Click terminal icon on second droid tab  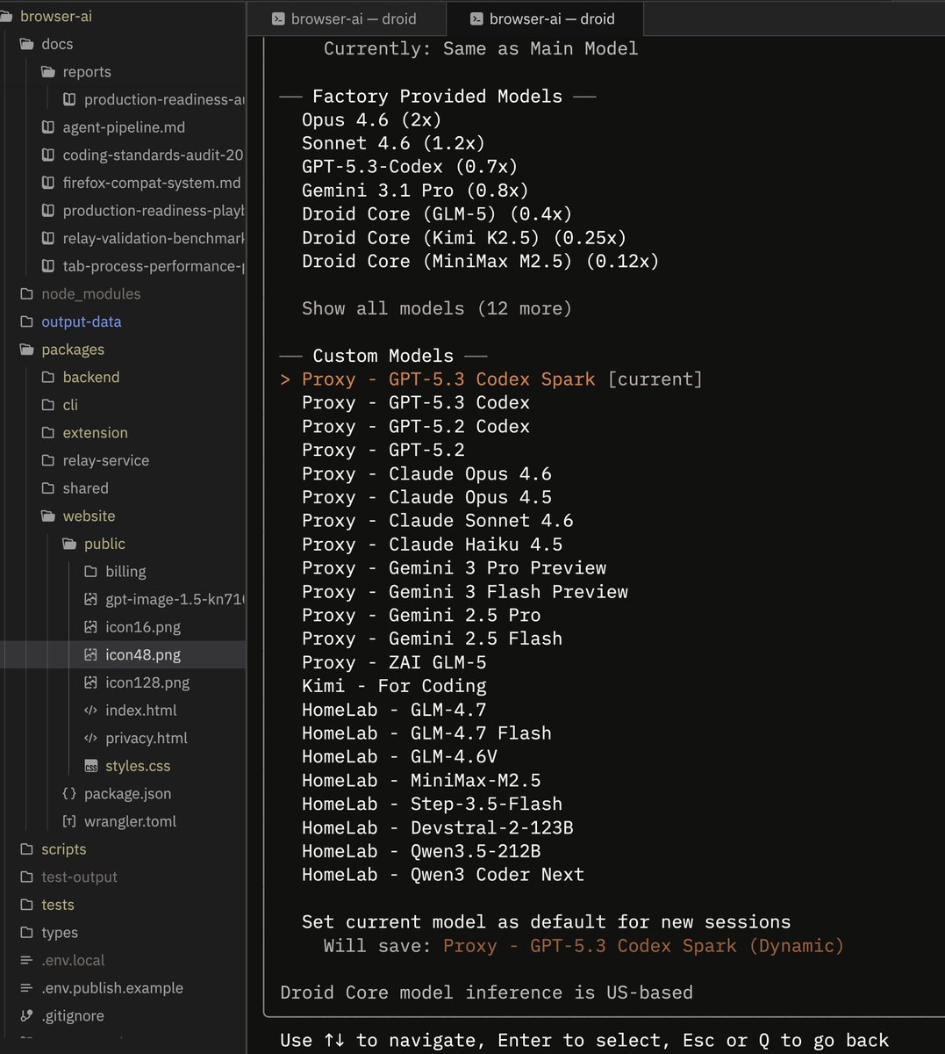476,18
